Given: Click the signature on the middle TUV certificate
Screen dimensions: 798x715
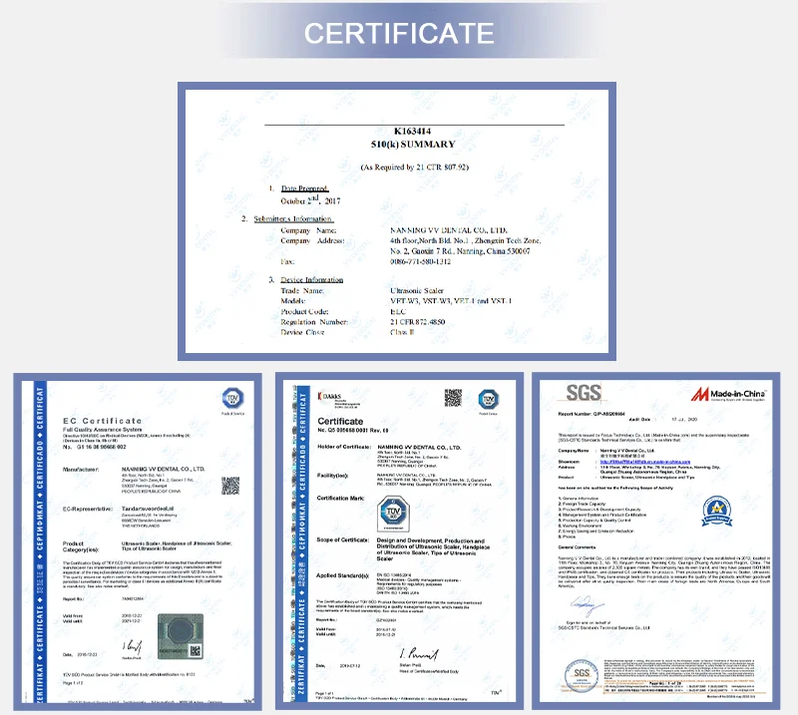Looking at the screenshot, I should tap(418, 654).
